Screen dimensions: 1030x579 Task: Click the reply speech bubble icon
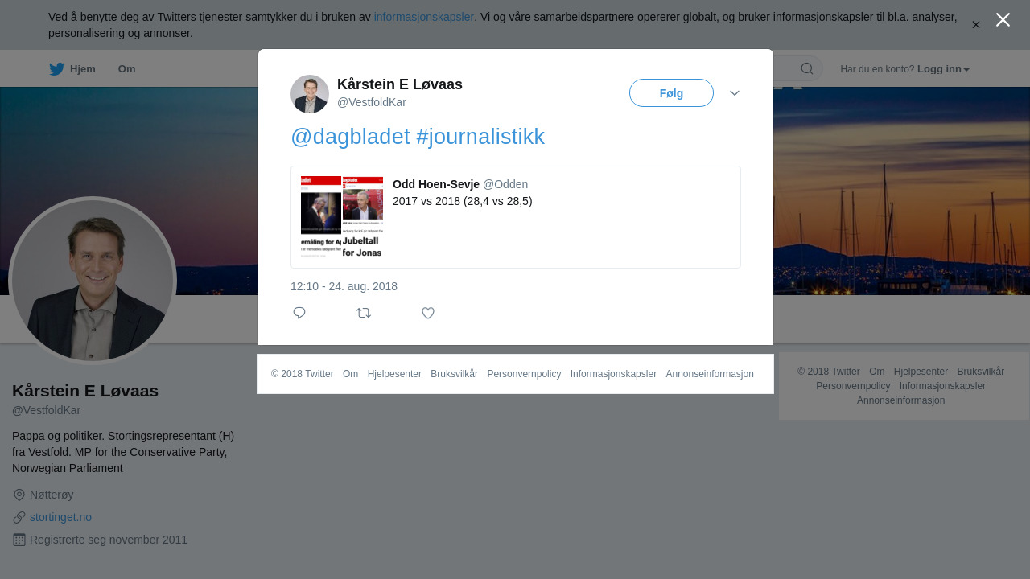[x=299, y=313]
